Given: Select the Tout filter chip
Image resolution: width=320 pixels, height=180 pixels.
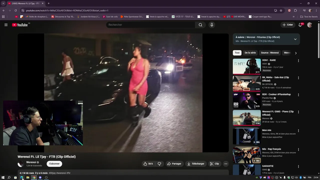Looking at the screenshot, I should [x=237, y=53].
